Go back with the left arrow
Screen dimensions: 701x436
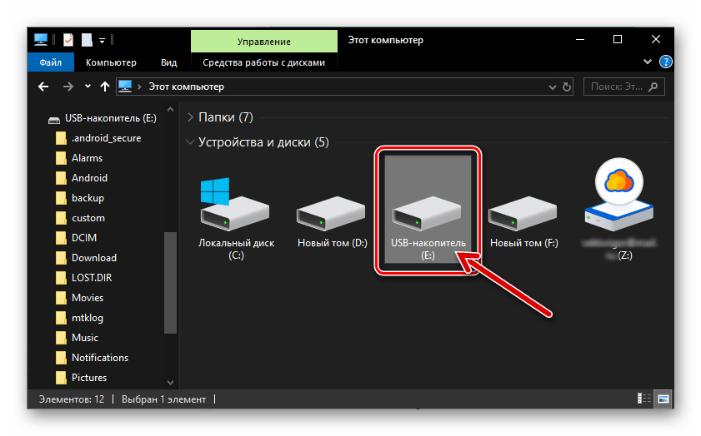point(44,87)
